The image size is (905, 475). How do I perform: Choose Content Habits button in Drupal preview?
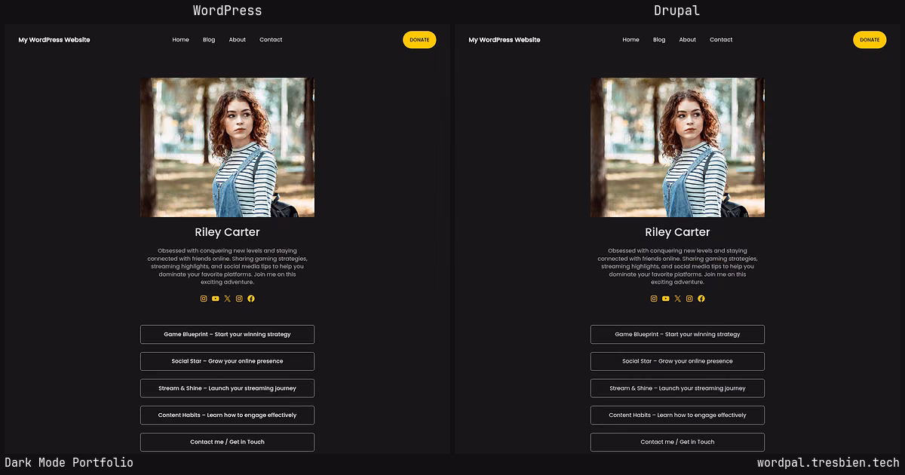(677, 415)
